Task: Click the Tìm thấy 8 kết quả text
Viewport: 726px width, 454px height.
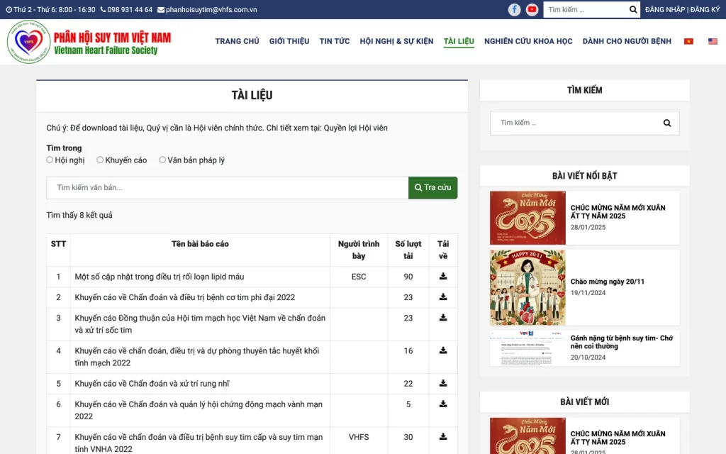Action: 79,215
